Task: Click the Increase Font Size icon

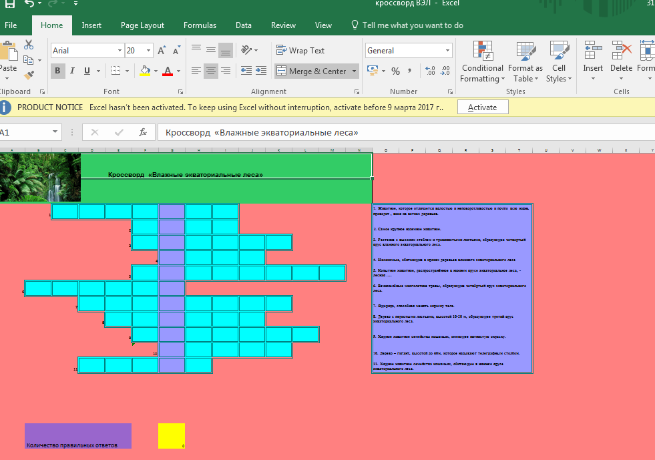Action: click(162, 51)
